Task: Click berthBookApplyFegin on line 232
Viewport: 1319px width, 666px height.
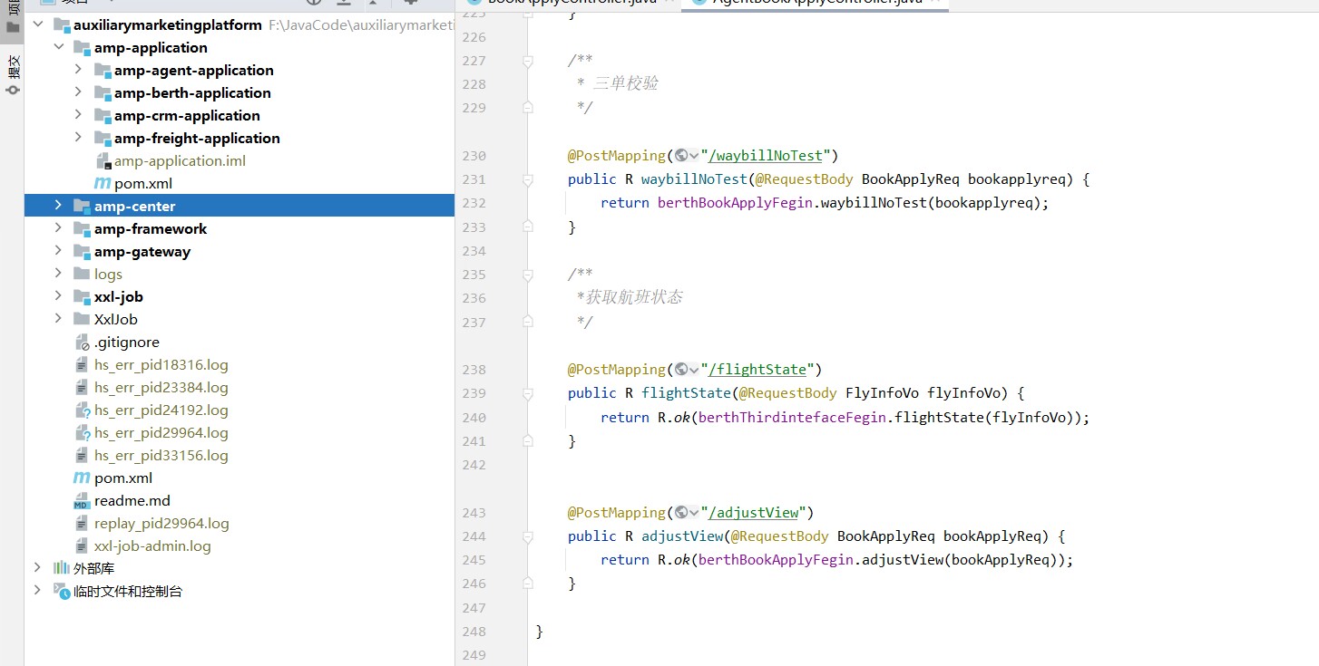Action: click(x=735, y=203)
